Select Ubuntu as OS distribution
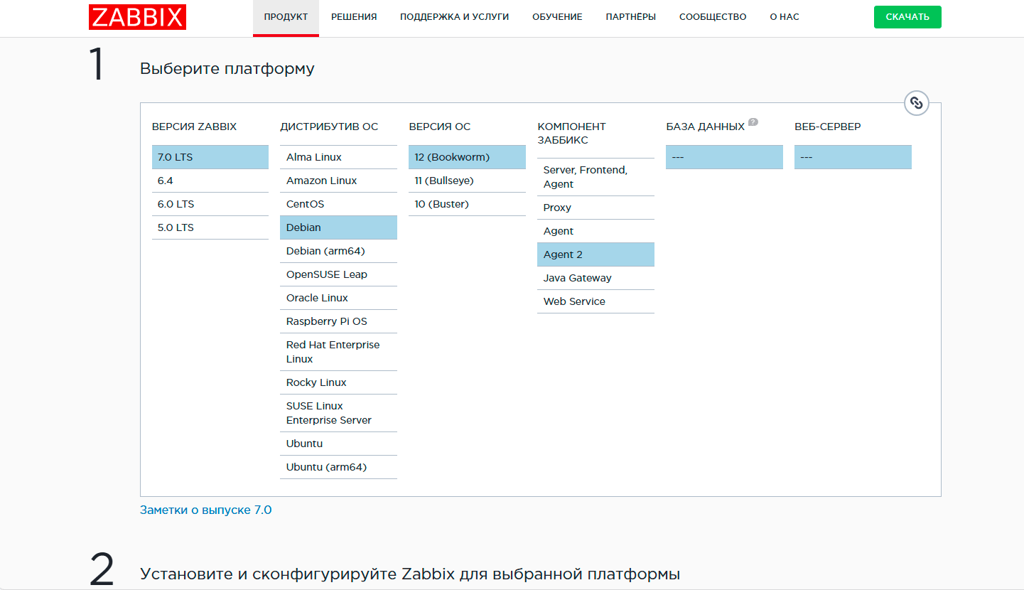1024x590 pixels. (x=338, y=444)
